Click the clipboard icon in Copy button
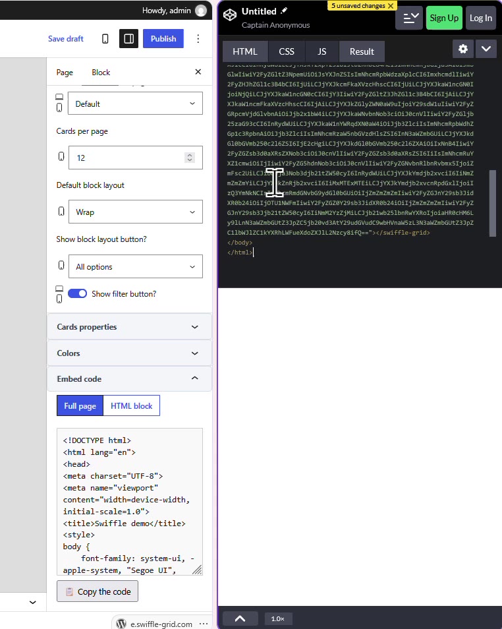Viewport: 502px width, 629px height. click(69, 591)
